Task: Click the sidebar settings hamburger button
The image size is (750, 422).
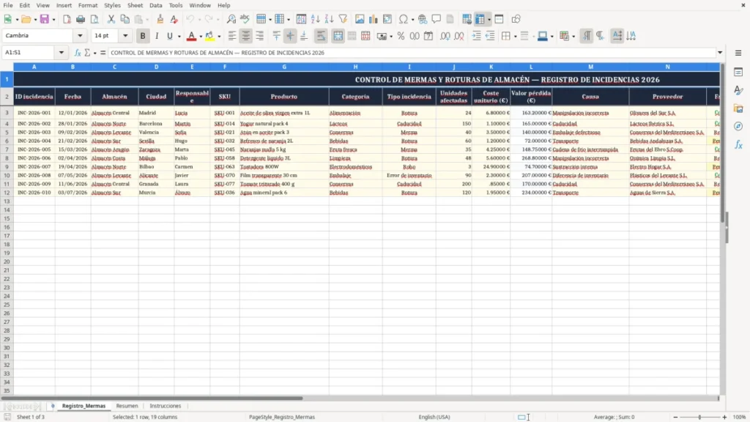Action: [738, 53]
